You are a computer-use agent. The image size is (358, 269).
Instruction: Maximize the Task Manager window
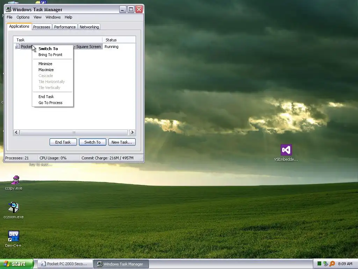[131, 9]
